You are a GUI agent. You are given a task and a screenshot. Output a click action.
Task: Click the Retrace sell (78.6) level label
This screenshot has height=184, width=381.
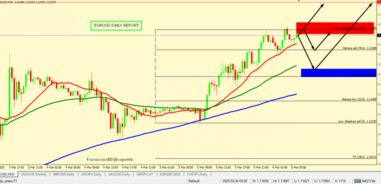coord(359,48)
